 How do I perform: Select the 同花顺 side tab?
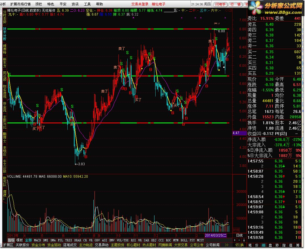[x=5, y=76]
